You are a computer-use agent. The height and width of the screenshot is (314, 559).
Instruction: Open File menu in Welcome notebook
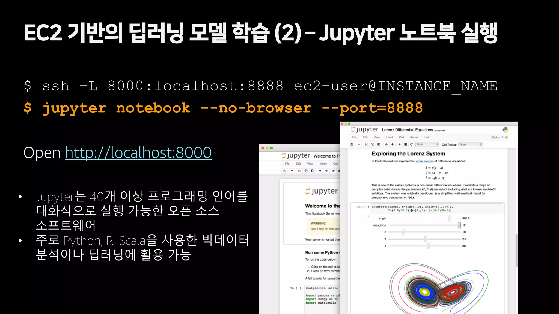[287, 164]
